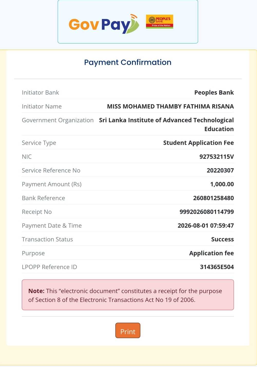The image size is (257, 367).
Task: Select the NIC value 927532115V
Action: tap(217, 157)
